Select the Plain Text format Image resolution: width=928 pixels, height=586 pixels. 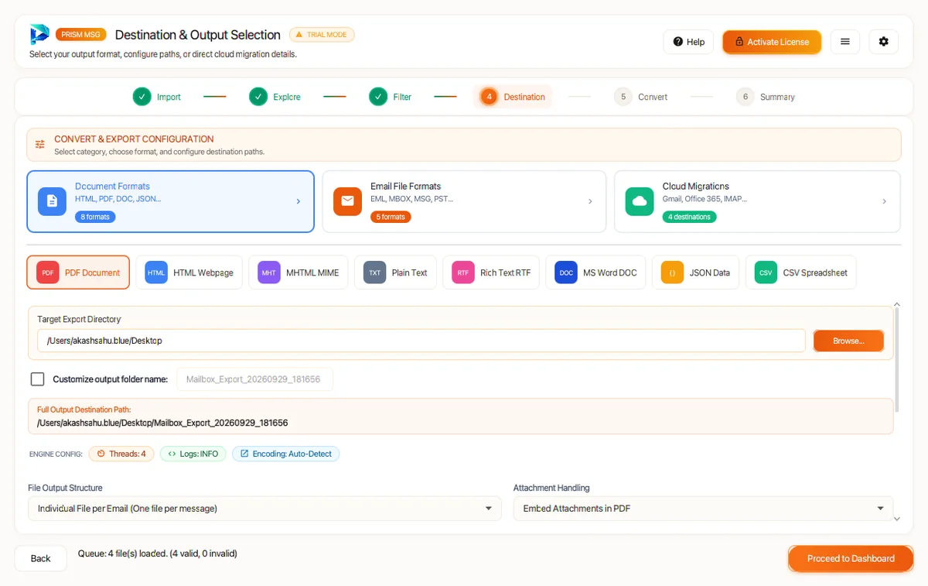395,272
